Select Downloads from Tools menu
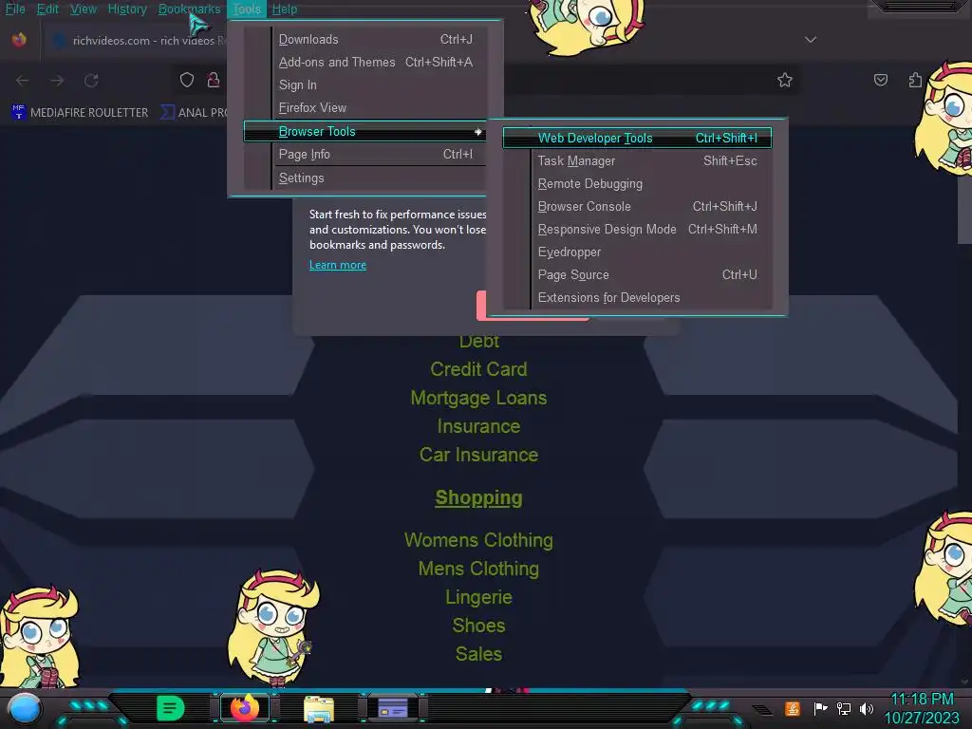 click(x=364, y=39)
